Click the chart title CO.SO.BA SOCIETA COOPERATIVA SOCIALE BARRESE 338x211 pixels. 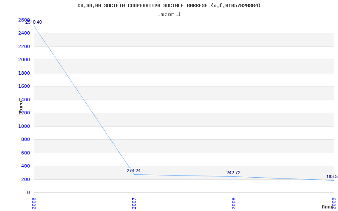point(169,5)
